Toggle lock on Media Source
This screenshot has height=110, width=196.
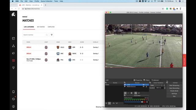pyautogui.click(x=146, y=86)
